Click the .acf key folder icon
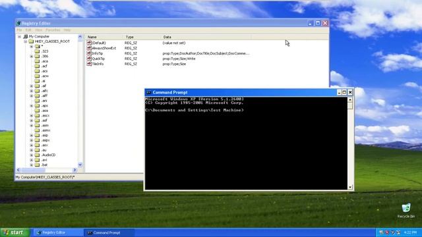422x237 pixels. [x=37, y=66]
